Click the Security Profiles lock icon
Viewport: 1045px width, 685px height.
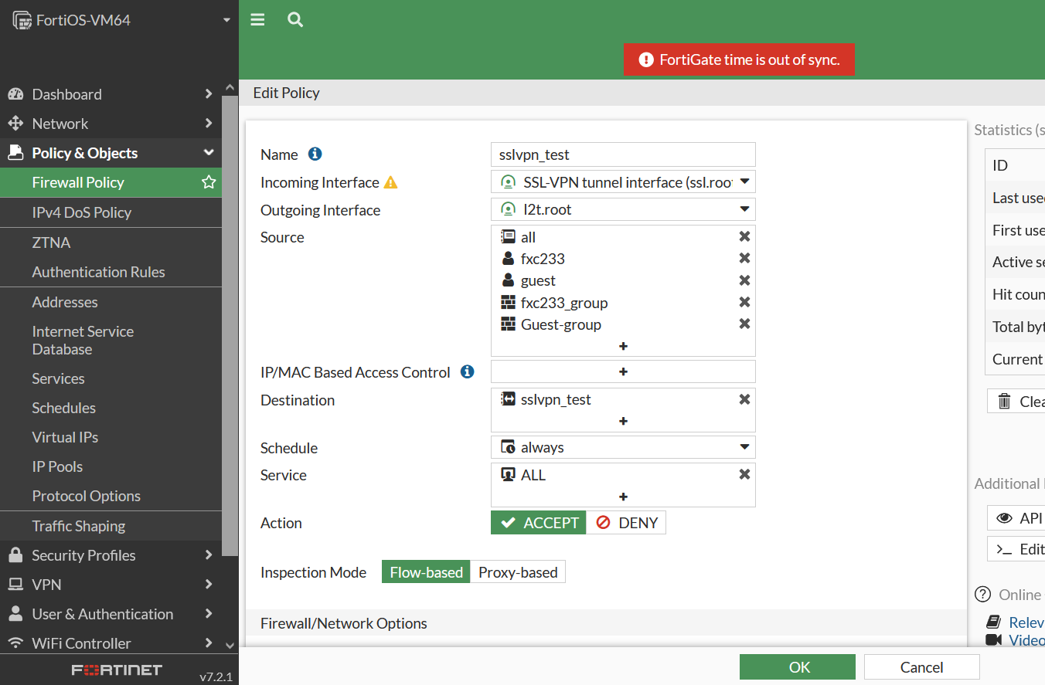tap(15, 555)
